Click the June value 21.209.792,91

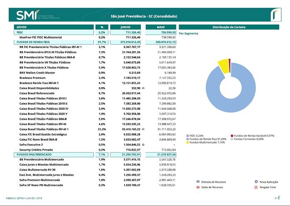coord(131,155)
